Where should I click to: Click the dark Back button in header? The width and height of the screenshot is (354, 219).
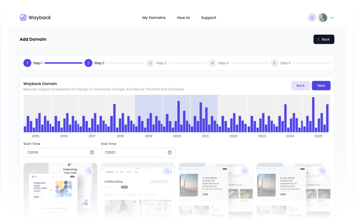pyautogui.click(x=324, y=39)
